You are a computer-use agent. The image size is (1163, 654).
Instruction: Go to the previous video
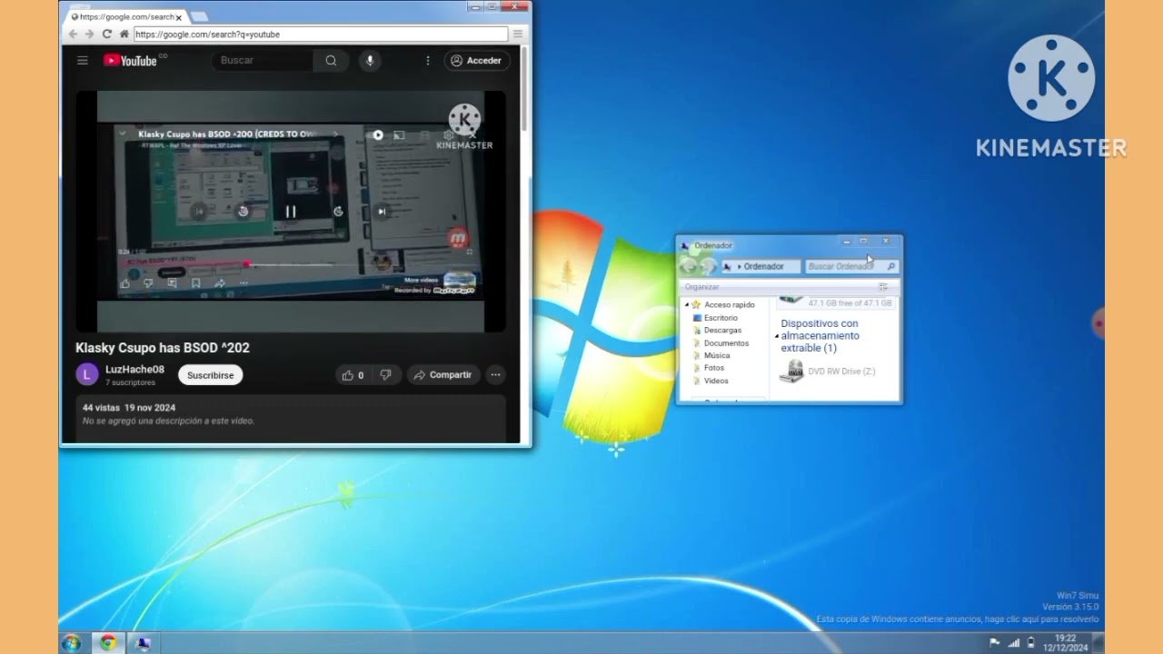pos(199,212)
